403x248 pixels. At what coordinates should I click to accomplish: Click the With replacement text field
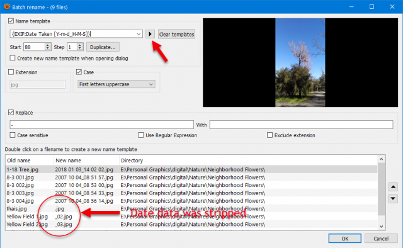pyautogui.click(x=301, y=125)
